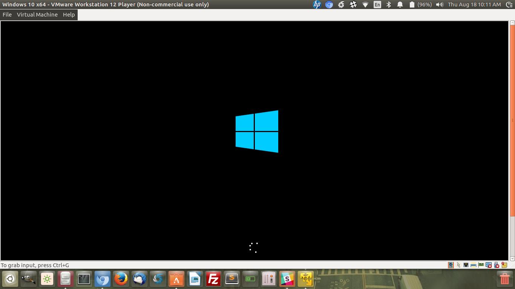
Task: Click the CD/DVD drive status icon
Action: pyautogui.click(x=458, y=265)
